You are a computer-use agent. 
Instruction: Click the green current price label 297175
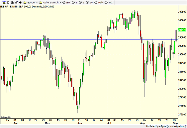(x=182, y=30)
